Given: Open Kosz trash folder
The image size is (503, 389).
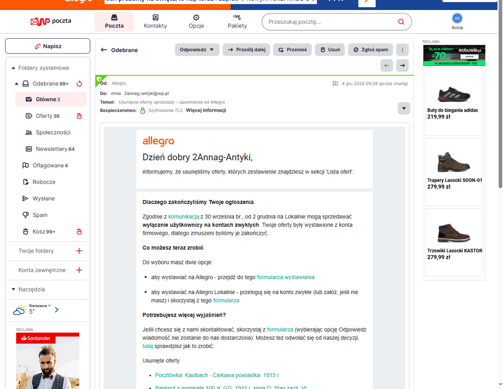Looking at the screenshot, I should [44, 232].
